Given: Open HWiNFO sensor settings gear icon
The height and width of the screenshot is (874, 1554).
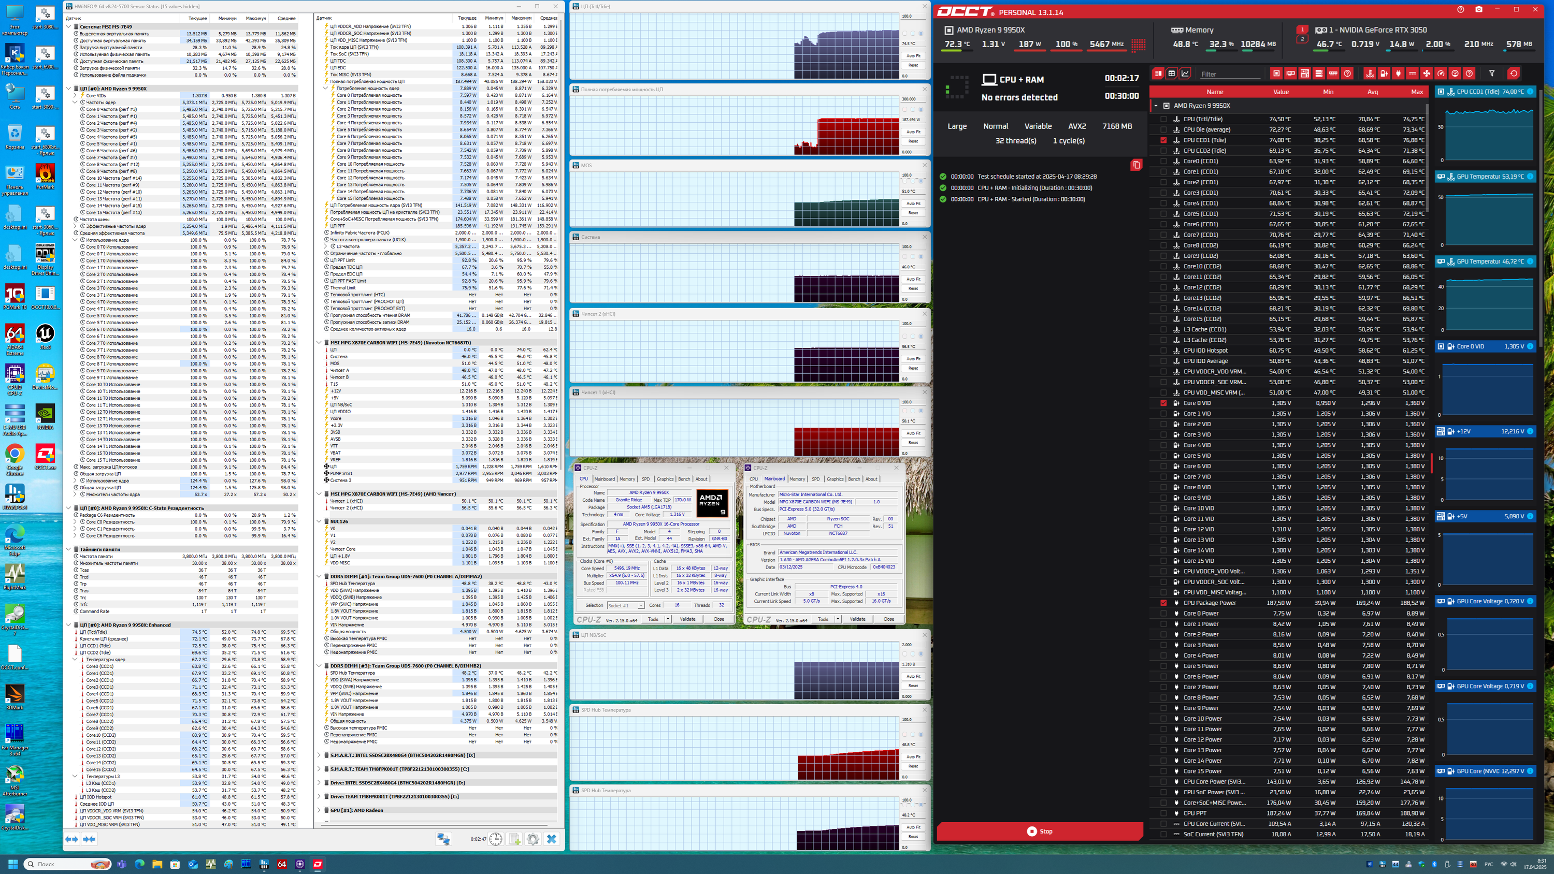Looking at the screenshot, I should pyautogui.click(x=533, y=839).
